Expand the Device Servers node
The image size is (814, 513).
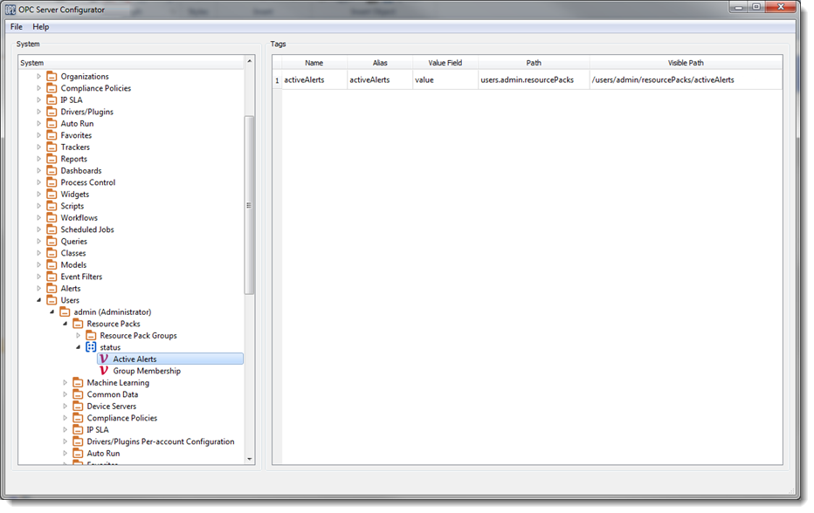(65, 407)
